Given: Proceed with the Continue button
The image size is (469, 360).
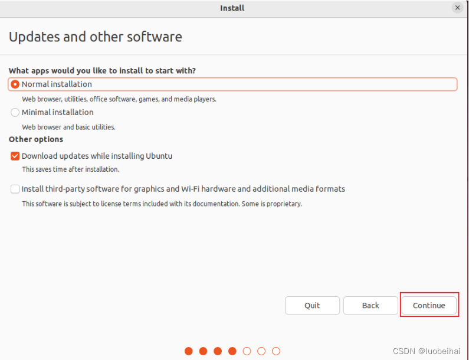Looking at the screenshot, I should [x=429, y=305].
